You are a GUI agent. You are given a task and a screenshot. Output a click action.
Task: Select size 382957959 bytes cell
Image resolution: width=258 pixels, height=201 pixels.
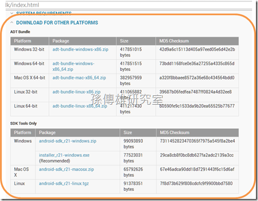click(x=136, y=81)
